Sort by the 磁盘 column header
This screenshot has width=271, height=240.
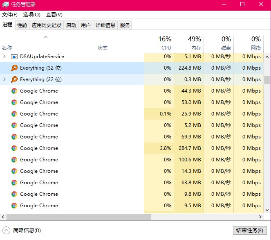pos(219,44)
